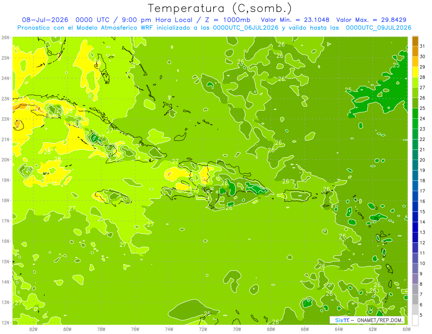This screenshot has width=432, height=334.
Task: Click the teal 19–20 swatch on the color scale
Action: [415, 165]
